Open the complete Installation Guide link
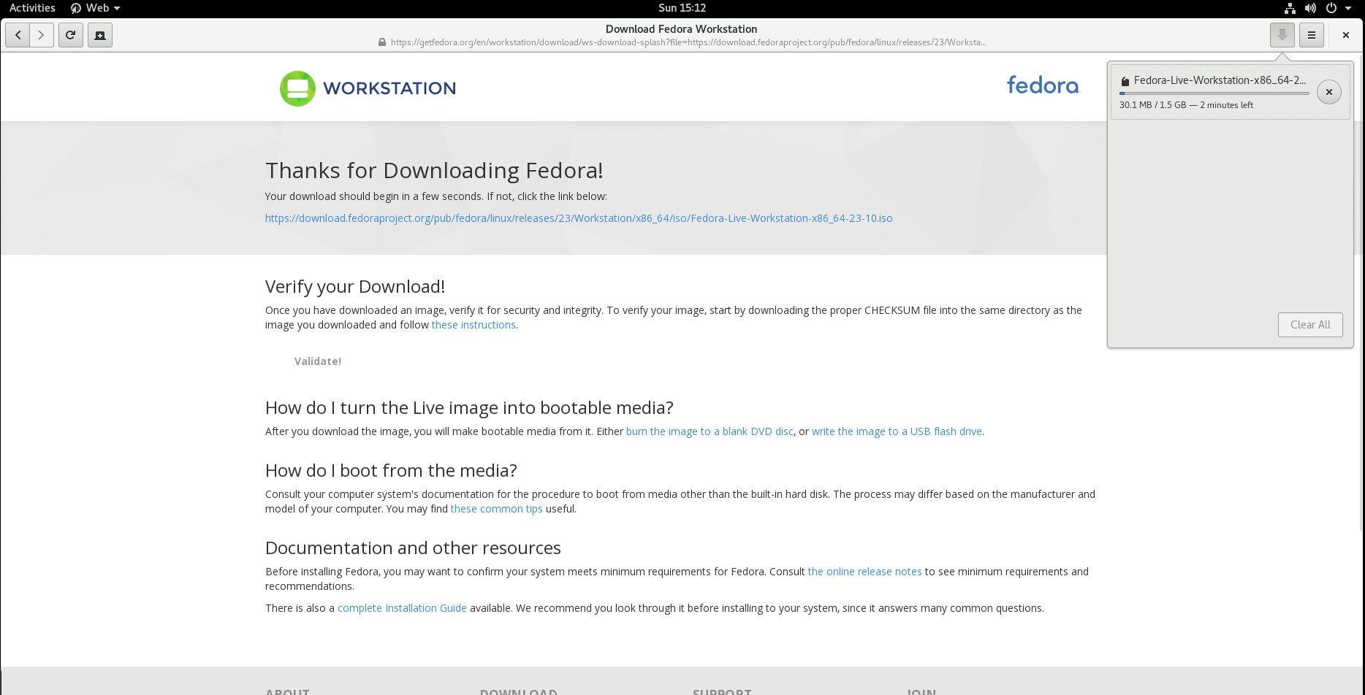1365x695 pixels. [x=402, y=608]
